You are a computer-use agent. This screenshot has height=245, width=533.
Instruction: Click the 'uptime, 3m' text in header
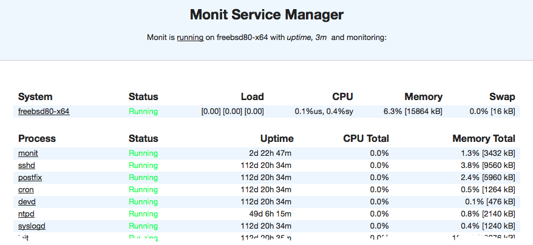tap(307, 38)
